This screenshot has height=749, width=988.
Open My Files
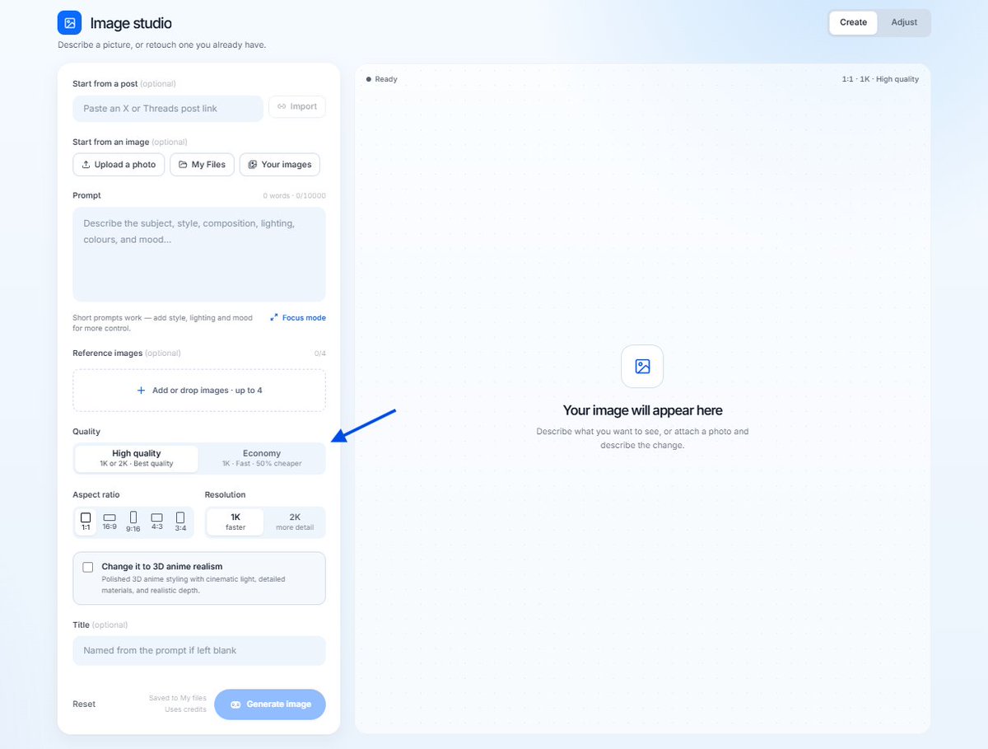pos(202,164)
